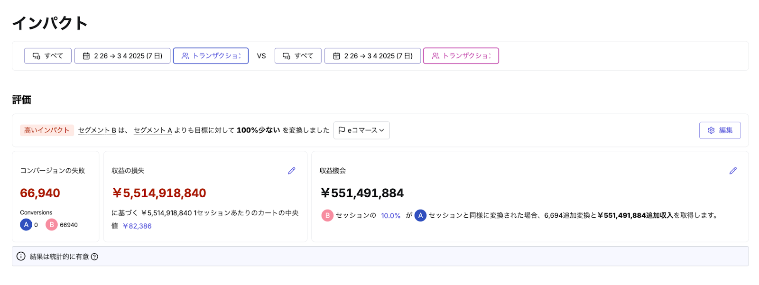Open the eコマース goal dropdown
Viewport: 759px width, 285px height.
coord(361,130)
